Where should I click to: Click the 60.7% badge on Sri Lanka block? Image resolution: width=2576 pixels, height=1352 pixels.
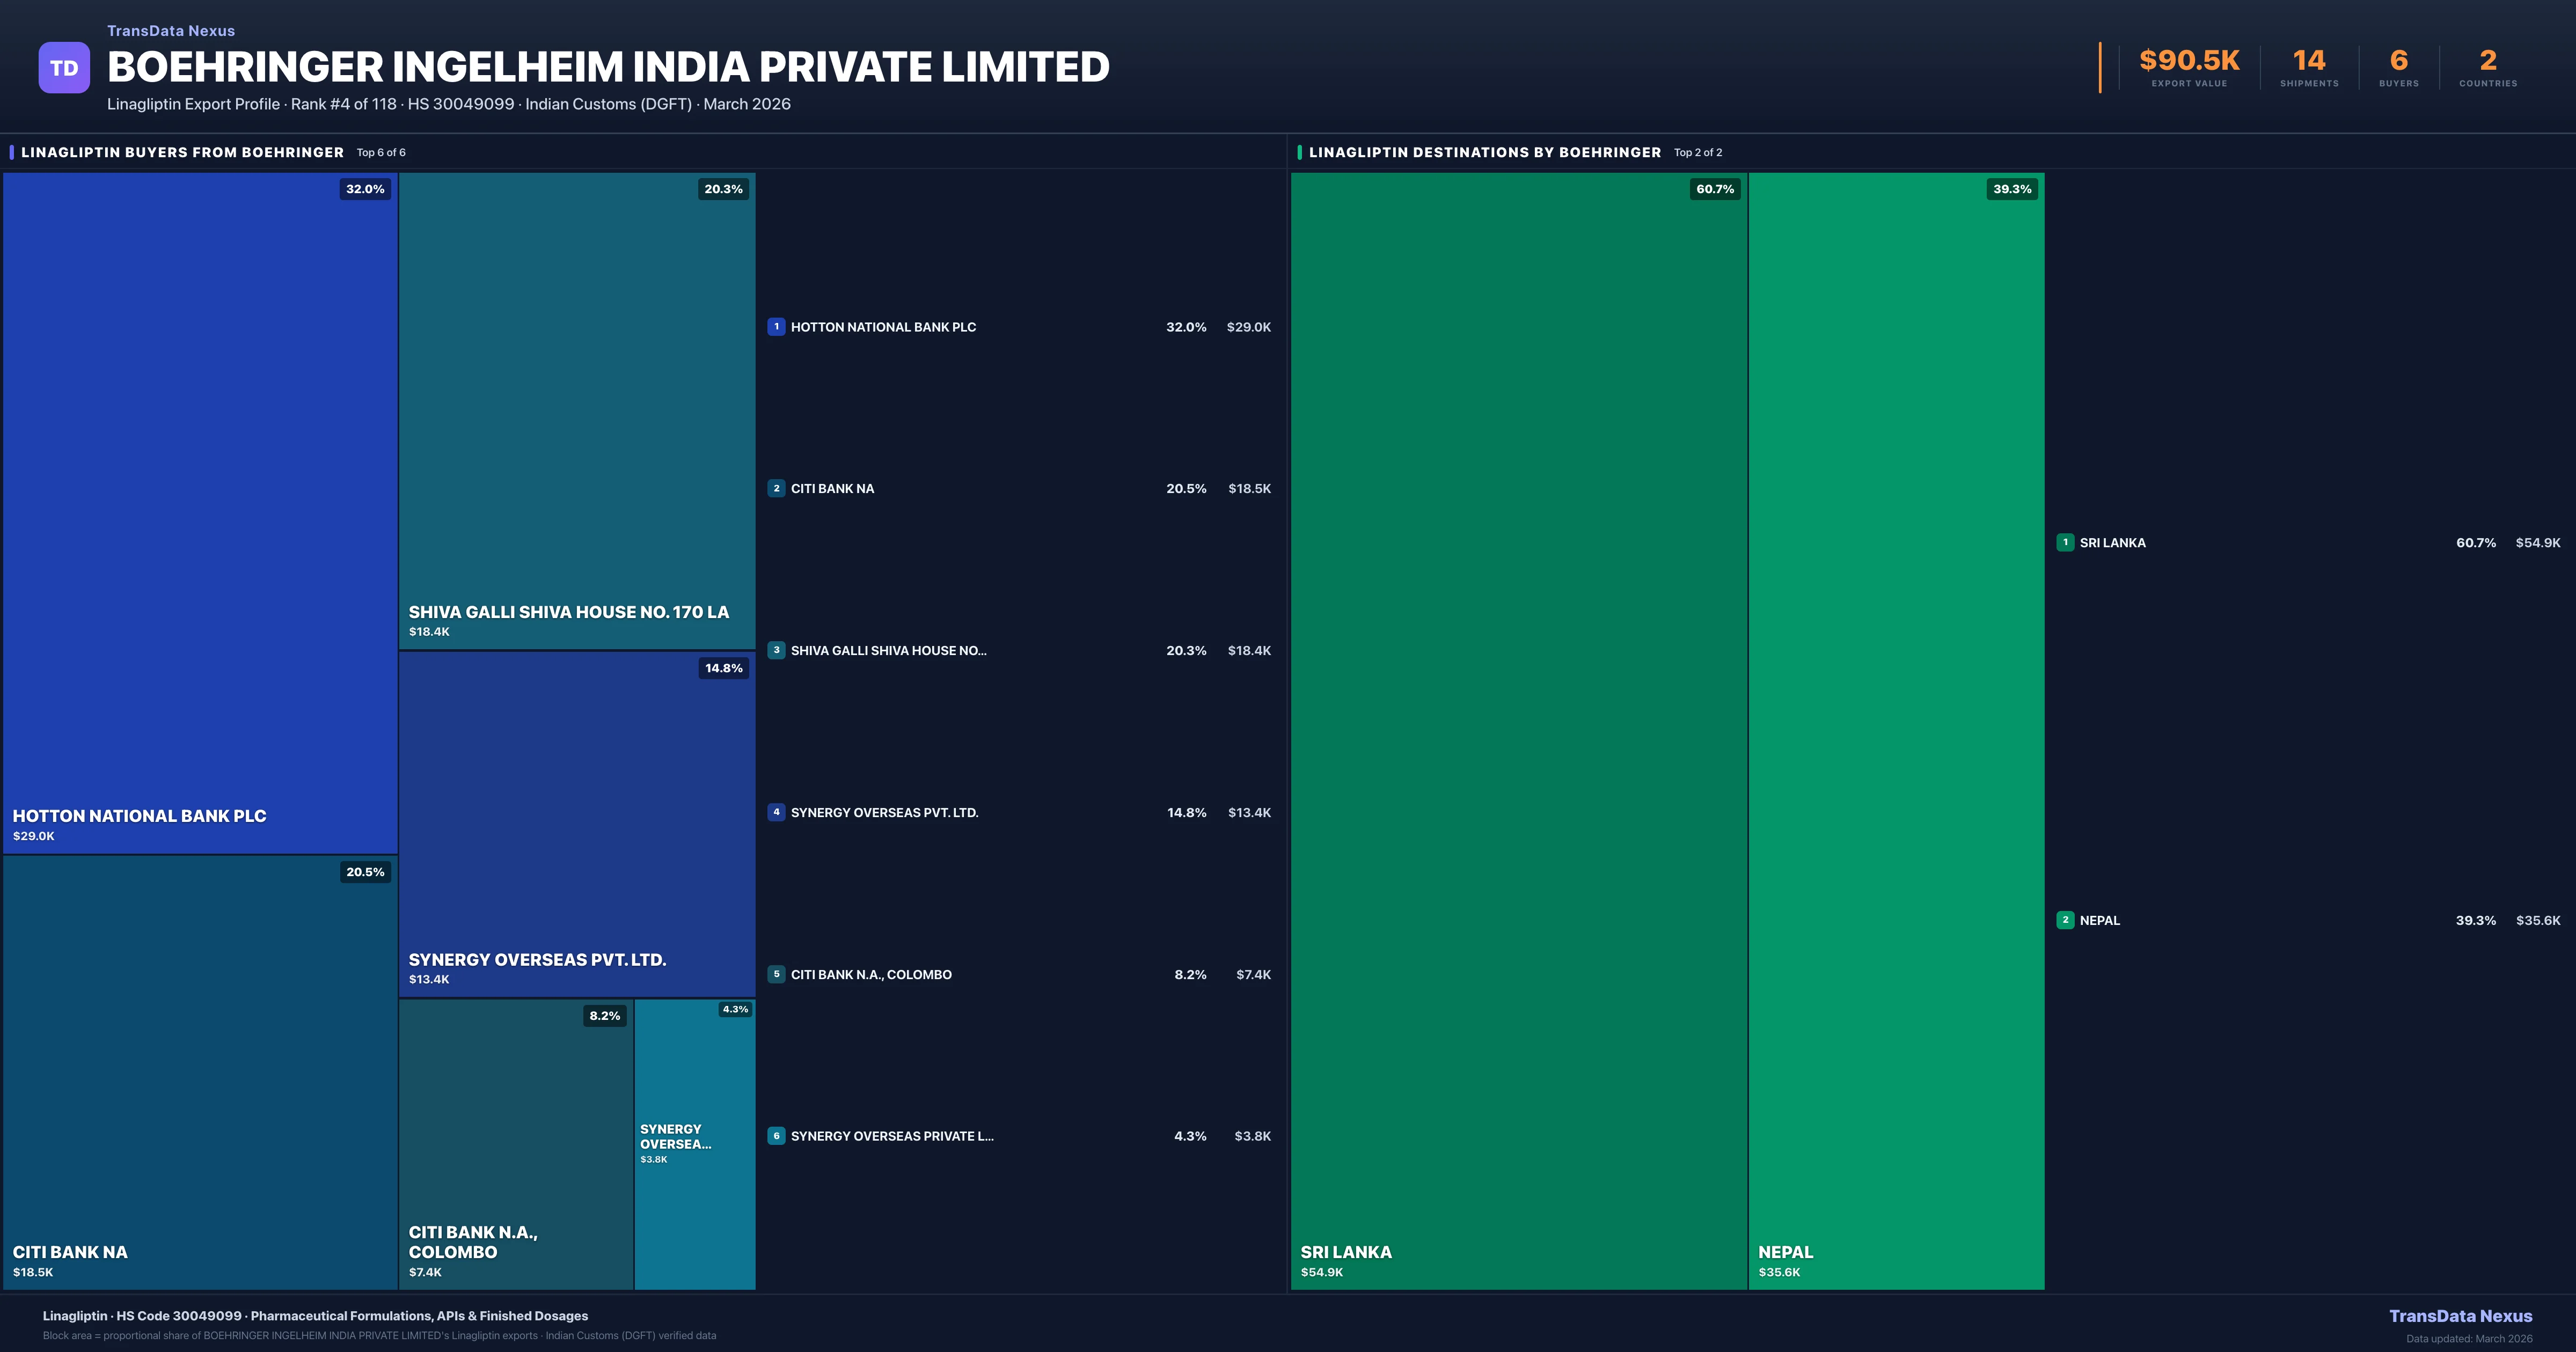pyautogui.click(x=1715, y=189)
